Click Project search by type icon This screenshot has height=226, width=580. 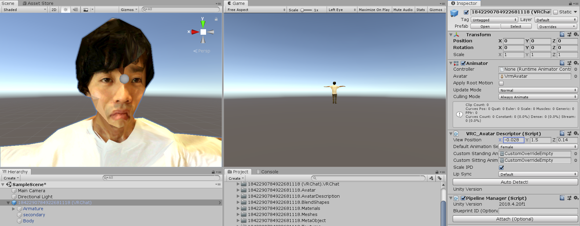click(431, 178)
